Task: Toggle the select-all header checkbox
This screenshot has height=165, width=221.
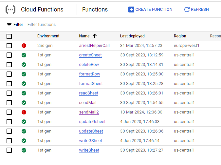Action: [x=9, y=36]
